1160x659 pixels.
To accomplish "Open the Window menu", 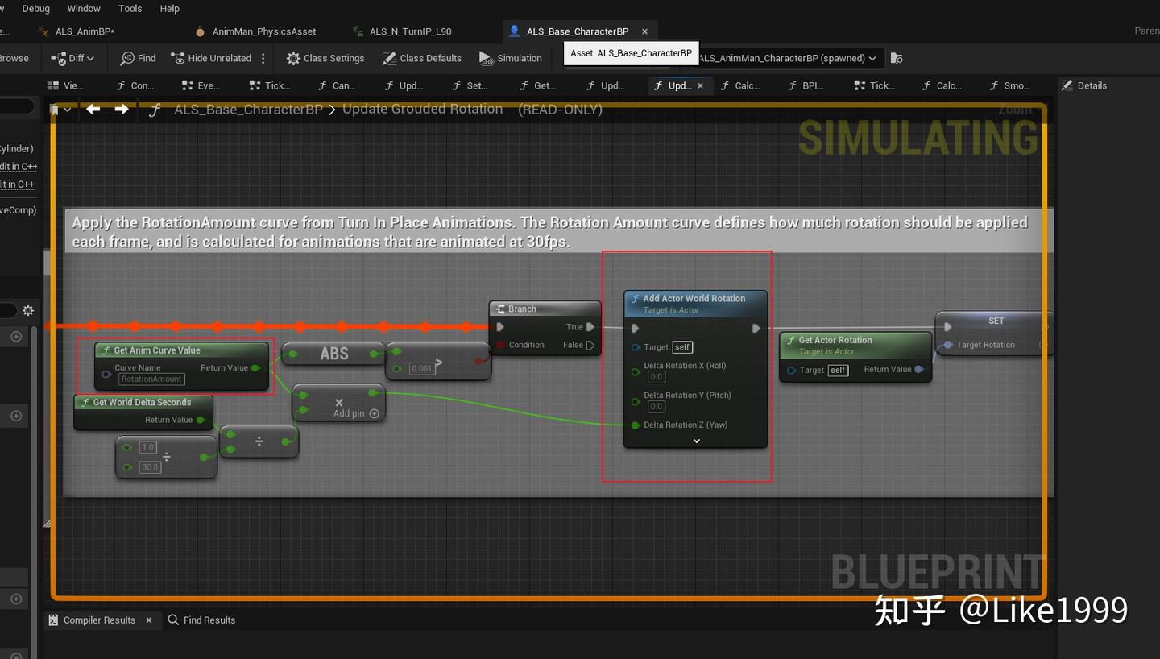I will [84, 8].
